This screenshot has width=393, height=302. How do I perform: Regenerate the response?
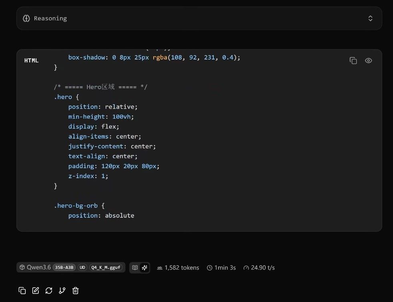click(49, 290)
